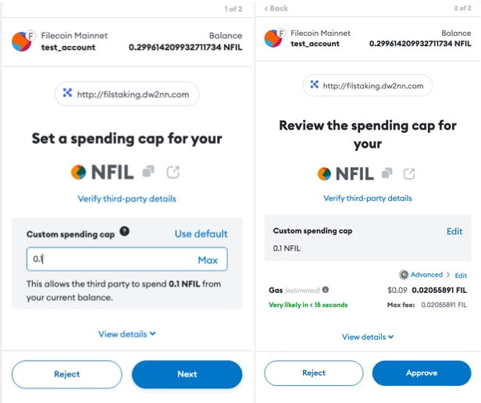481x403 pixels.
Task: Open Advanced gas settings
Action: (425, 275)
